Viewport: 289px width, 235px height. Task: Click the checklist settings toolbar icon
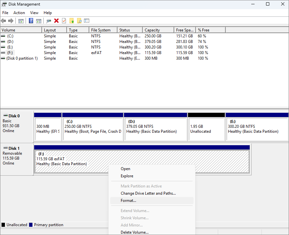[87, 21]
